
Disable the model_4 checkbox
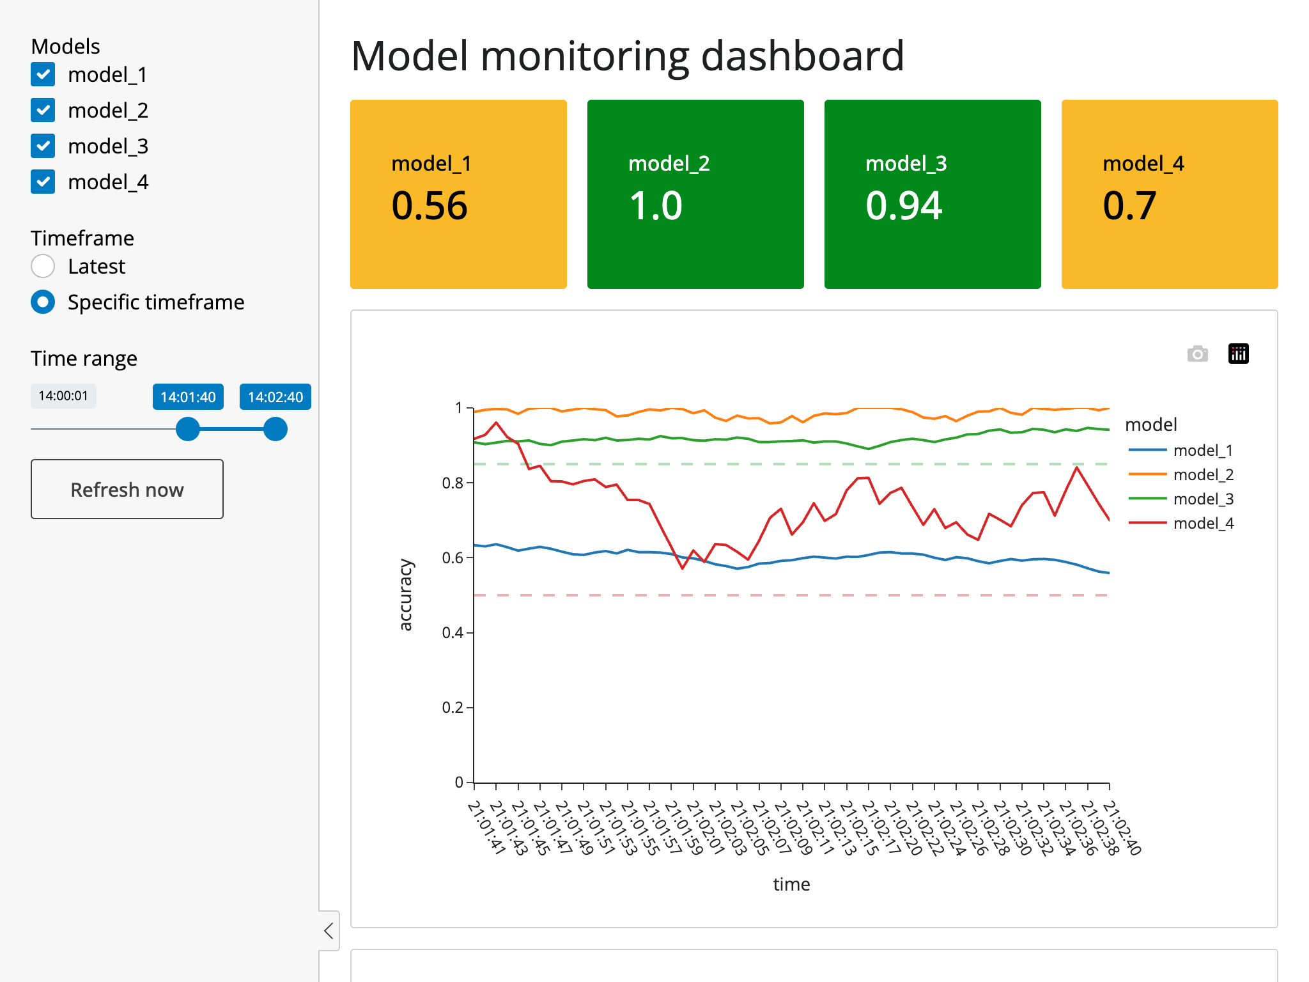[43, 182]
